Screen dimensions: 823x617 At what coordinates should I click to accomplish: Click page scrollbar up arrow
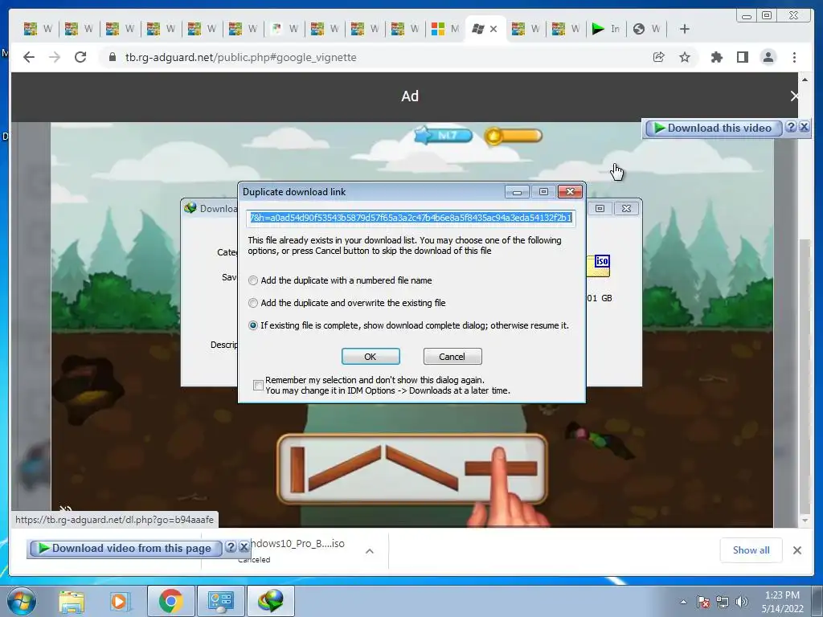[x=805, y=80]
